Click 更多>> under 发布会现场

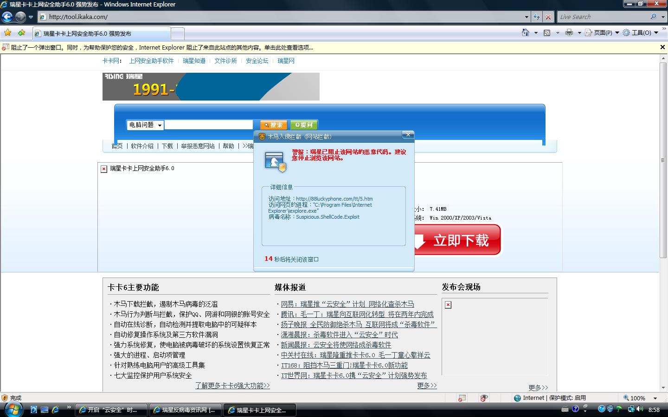pos(538,387)
